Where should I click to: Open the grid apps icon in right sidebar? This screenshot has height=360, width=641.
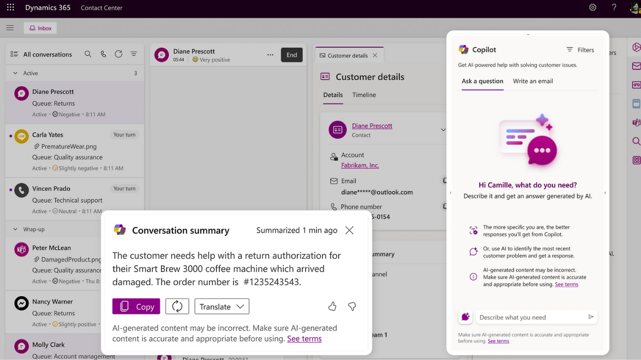(x=636, y=160)
